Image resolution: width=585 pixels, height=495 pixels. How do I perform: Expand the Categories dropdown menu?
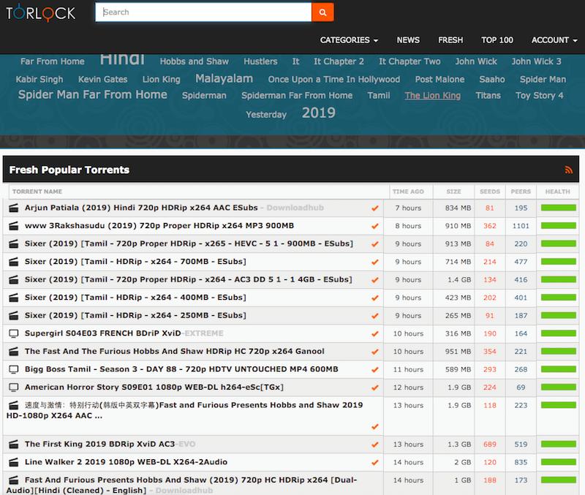point(349,40)
